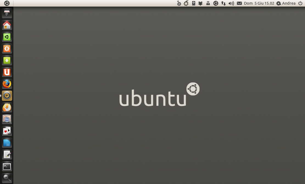The width and height of the screenshot is (305, 184).
Task: Open the orange Update Manager launcher
Action: 7,48
